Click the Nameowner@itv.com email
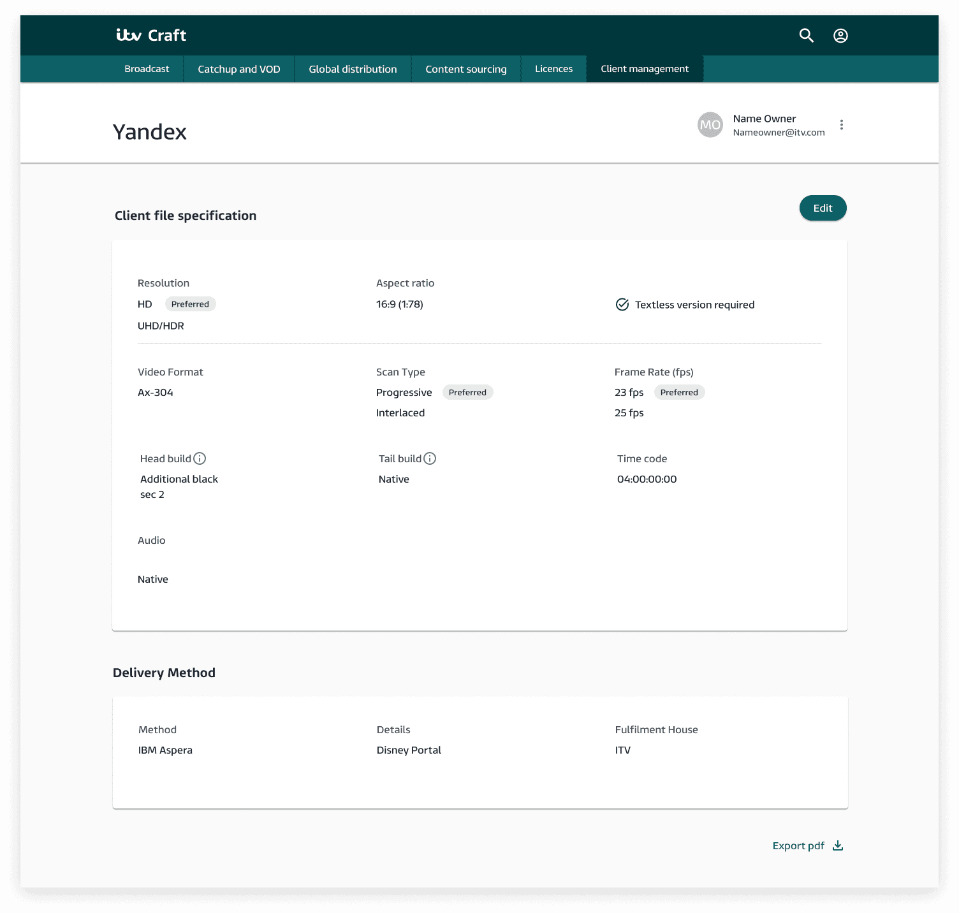 [779, 133]
